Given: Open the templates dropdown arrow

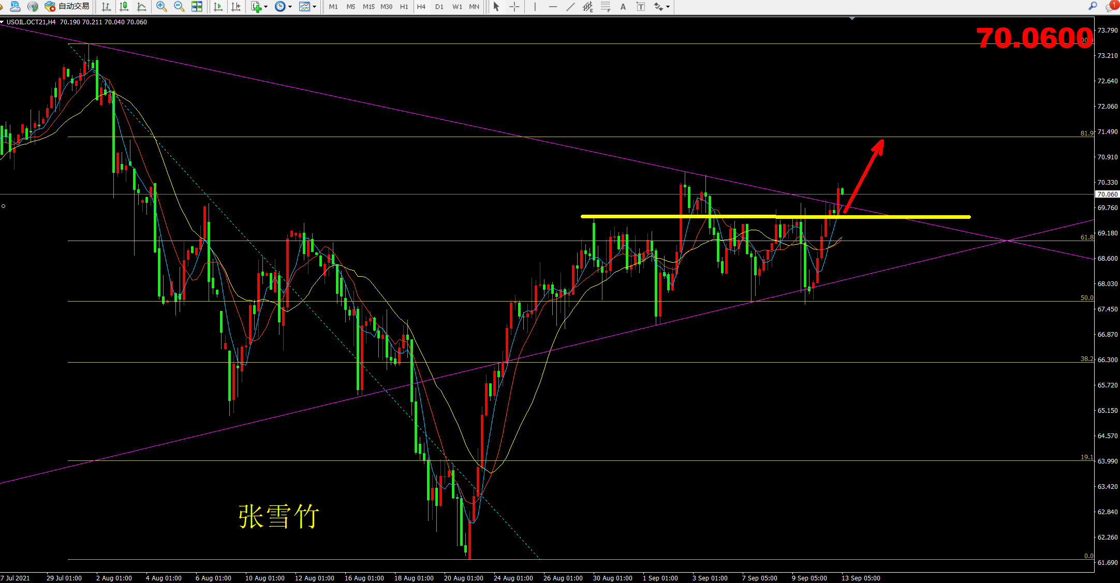Looking at the screenshot, I should click(x=314, y=7).
